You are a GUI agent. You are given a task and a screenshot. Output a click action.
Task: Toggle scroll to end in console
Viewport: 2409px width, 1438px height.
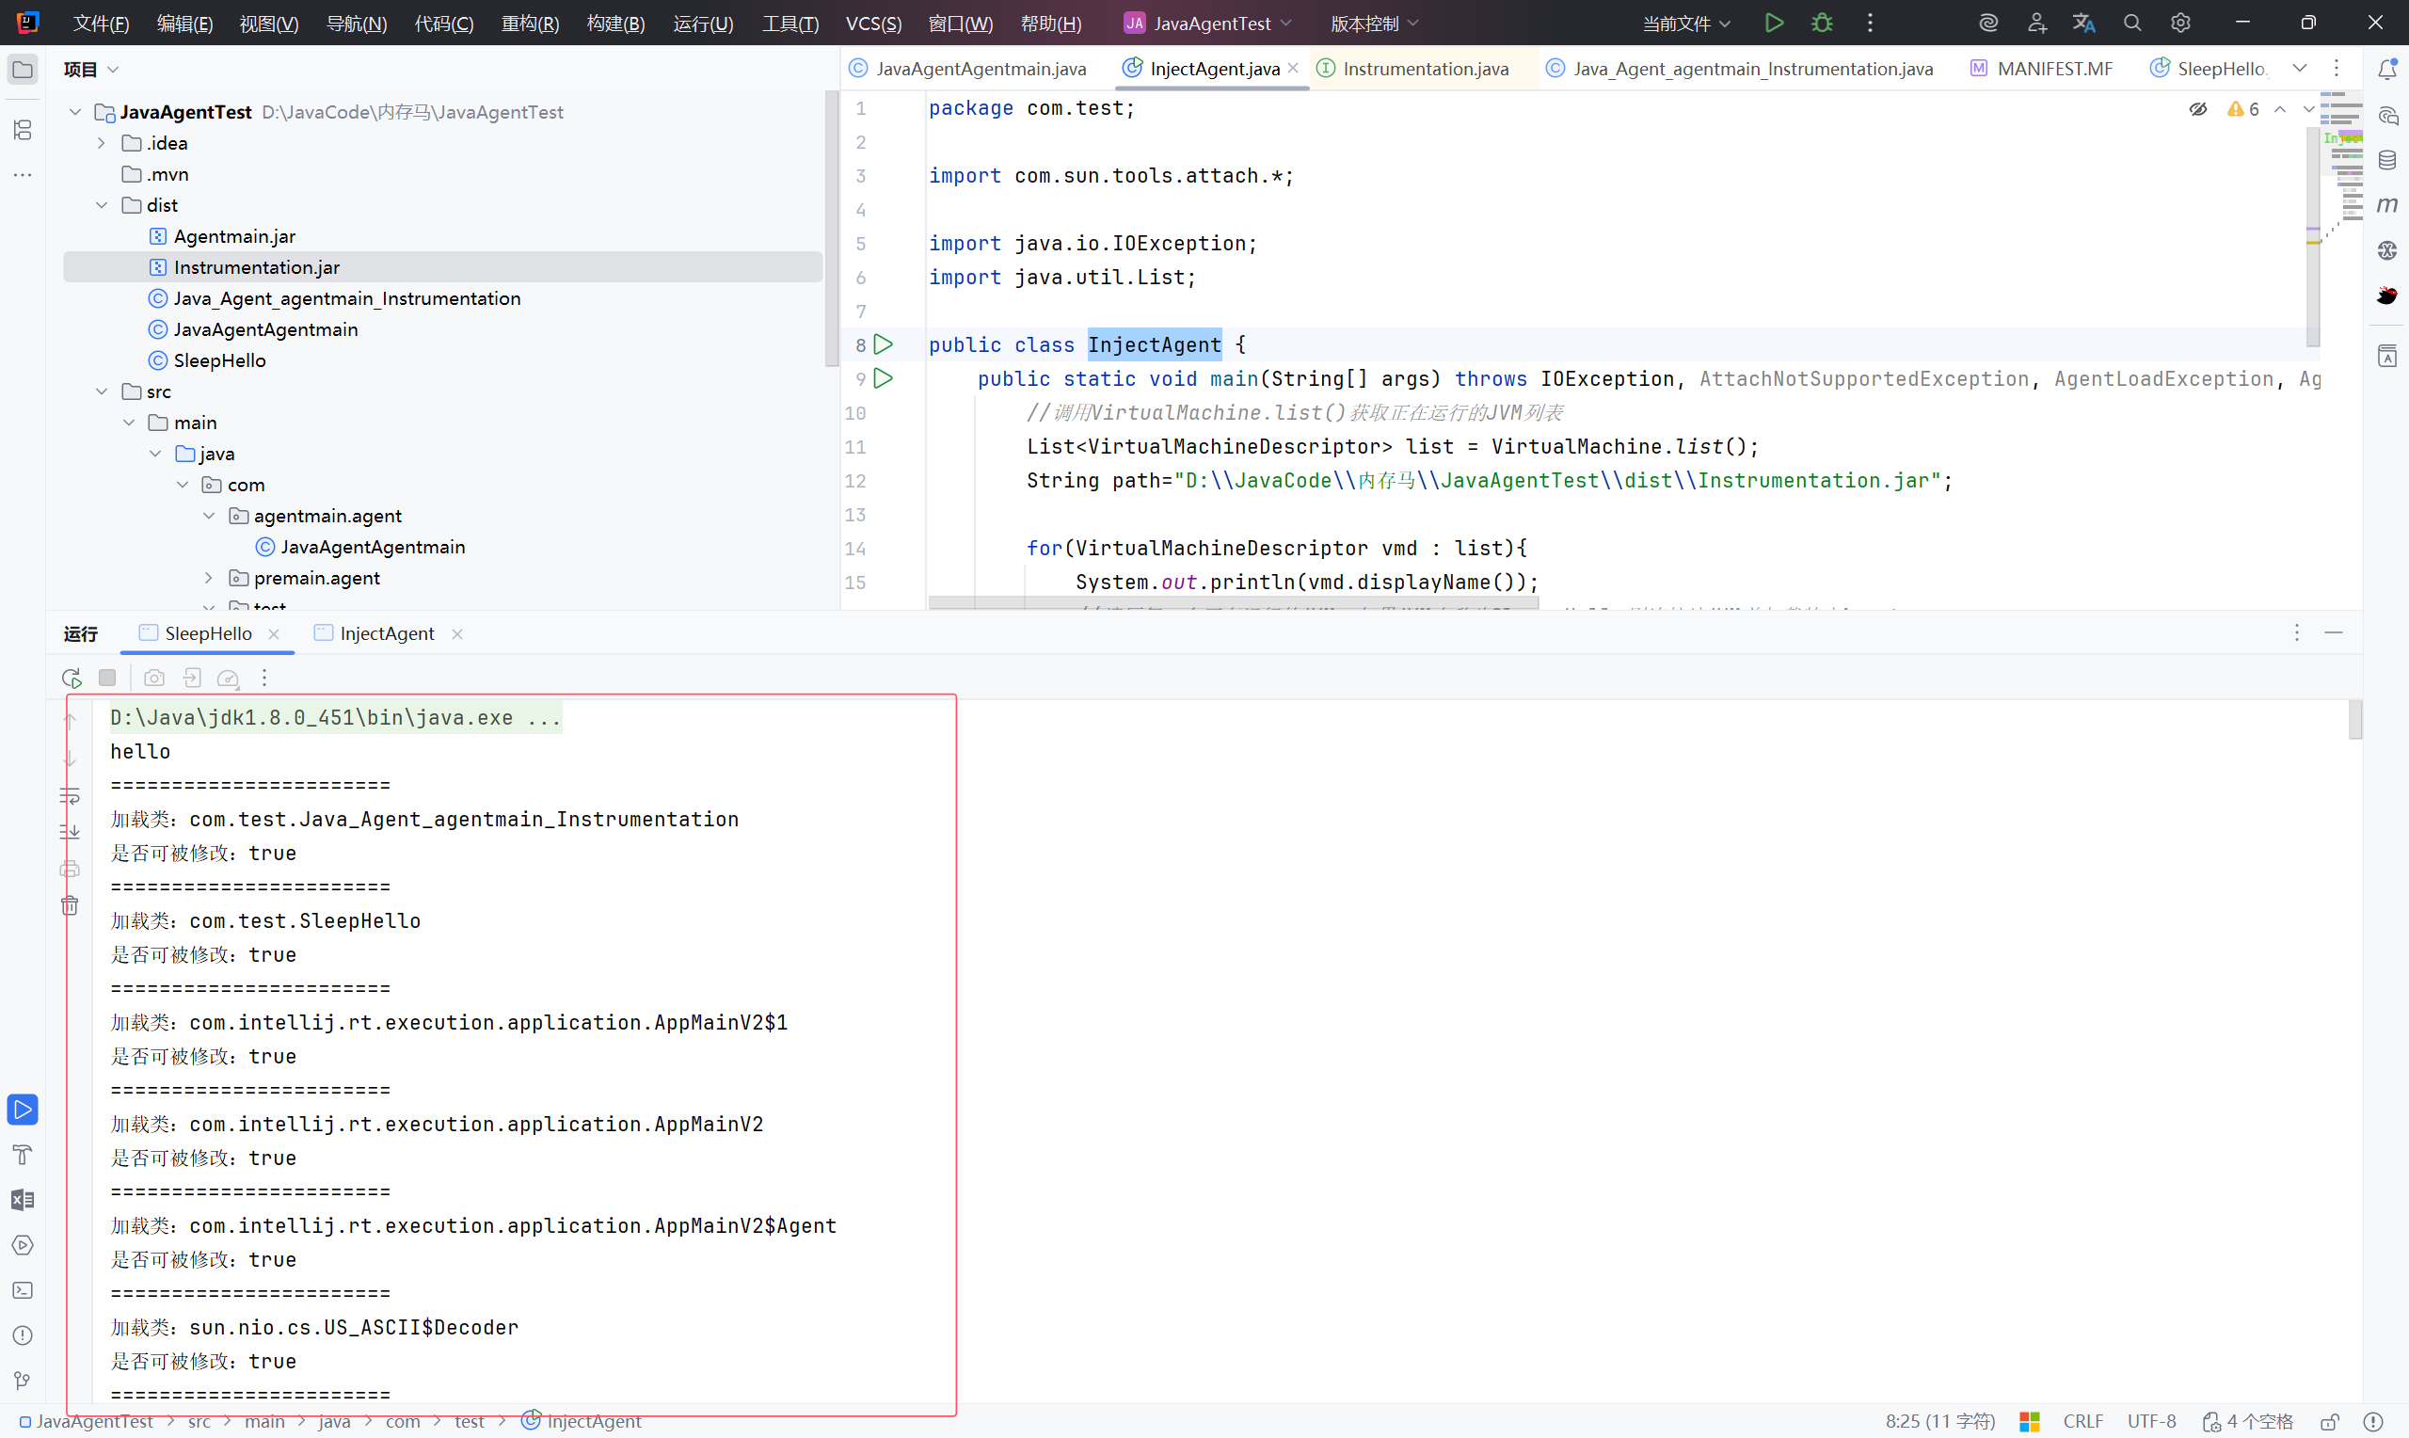70,832
